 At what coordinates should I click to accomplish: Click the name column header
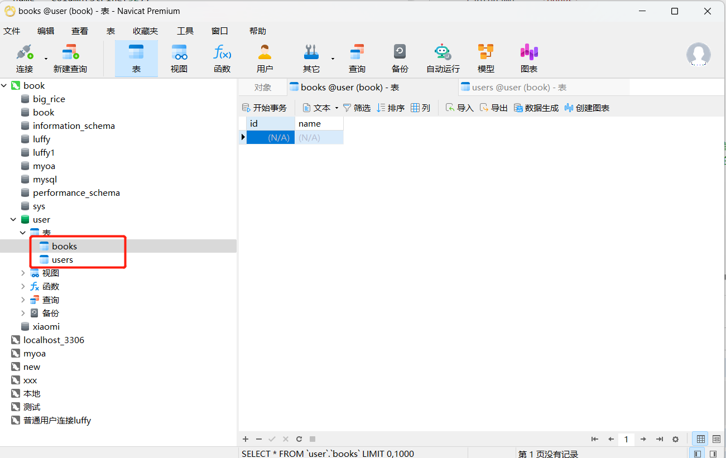point(319,123)
